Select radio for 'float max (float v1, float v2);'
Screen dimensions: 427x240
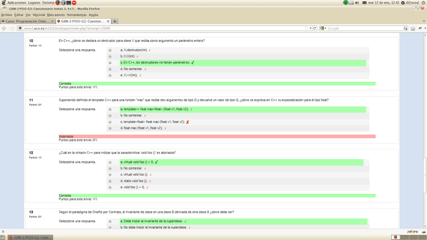[x=110, y=128]
